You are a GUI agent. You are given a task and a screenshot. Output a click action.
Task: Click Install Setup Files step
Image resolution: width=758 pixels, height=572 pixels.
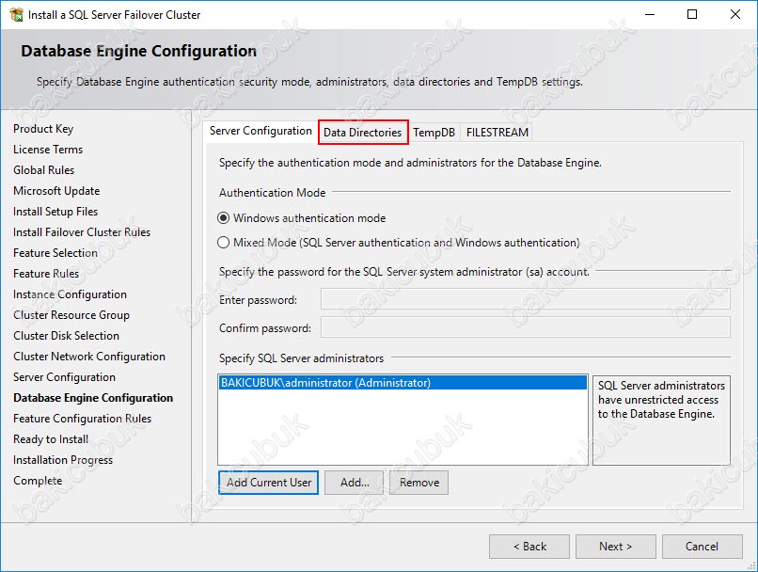(x=55, y=212)
